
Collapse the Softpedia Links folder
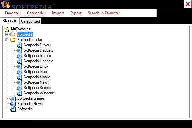7,40
